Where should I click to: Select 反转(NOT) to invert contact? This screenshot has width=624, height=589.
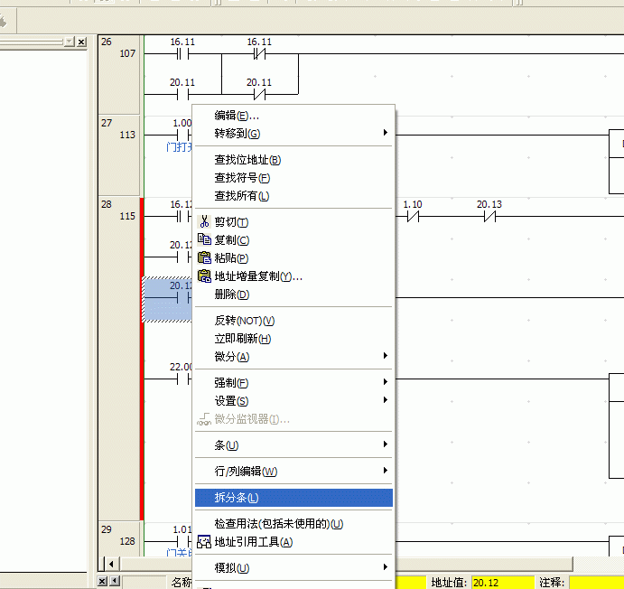pos(244,321)
